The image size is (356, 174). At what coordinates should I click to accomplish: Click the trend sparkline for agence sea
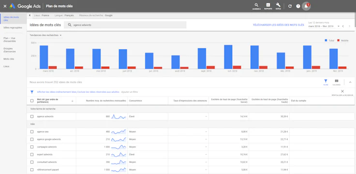coord(119,132)
